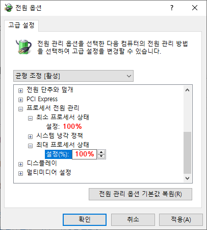Image resolution: width=207 pixels, height=230 pixels.
Task: Click the help question mark button
Action: pos(172,8)
